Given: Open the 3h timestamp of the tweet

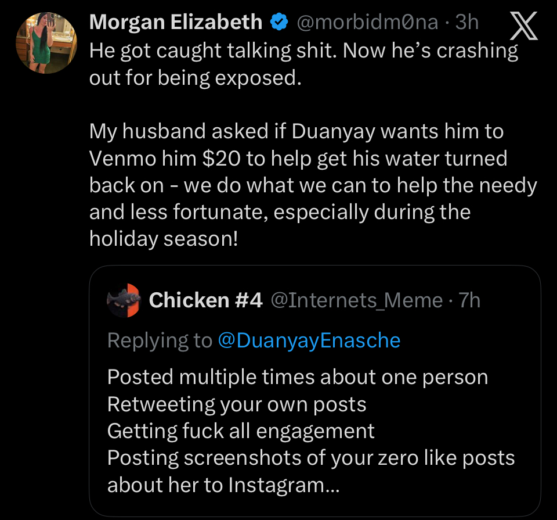Looking at the screenshot, I should 467,23.
